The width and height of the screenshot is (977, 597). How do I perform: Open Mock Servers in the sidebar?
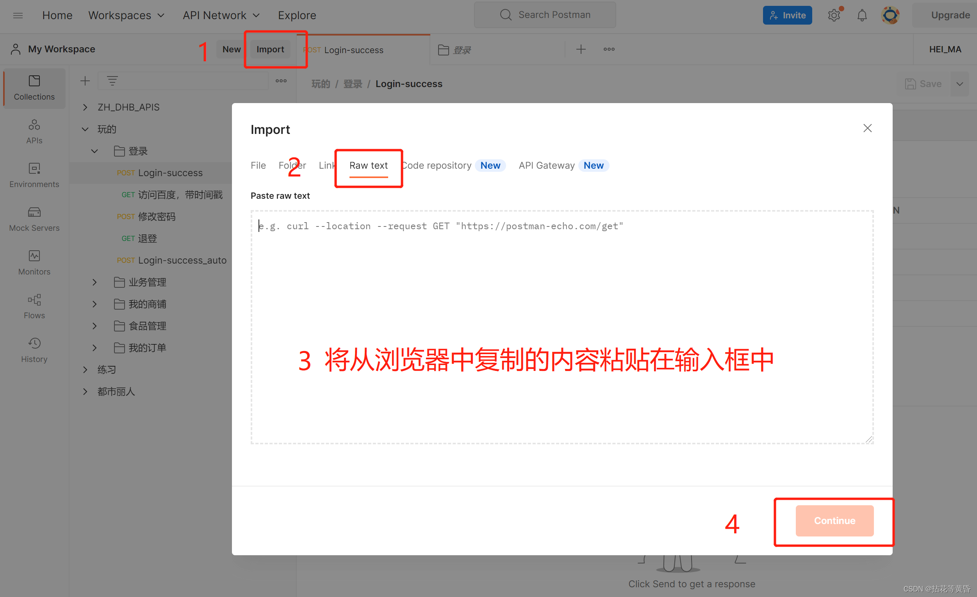34,219
